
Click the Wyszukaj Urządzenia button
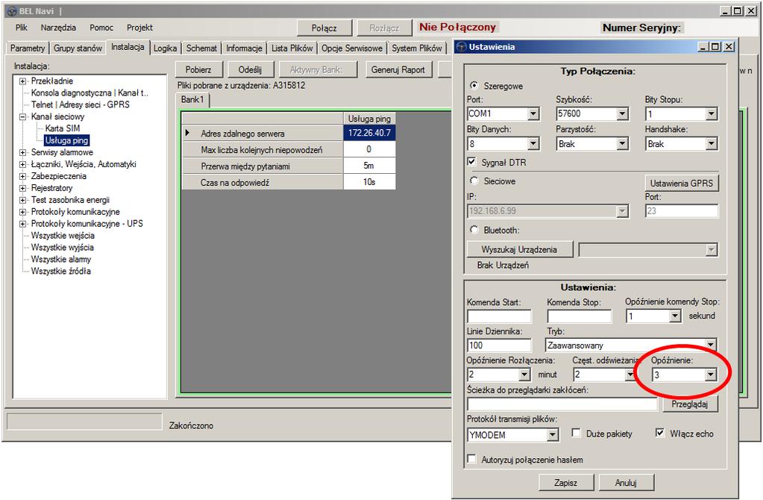point(519,249)
